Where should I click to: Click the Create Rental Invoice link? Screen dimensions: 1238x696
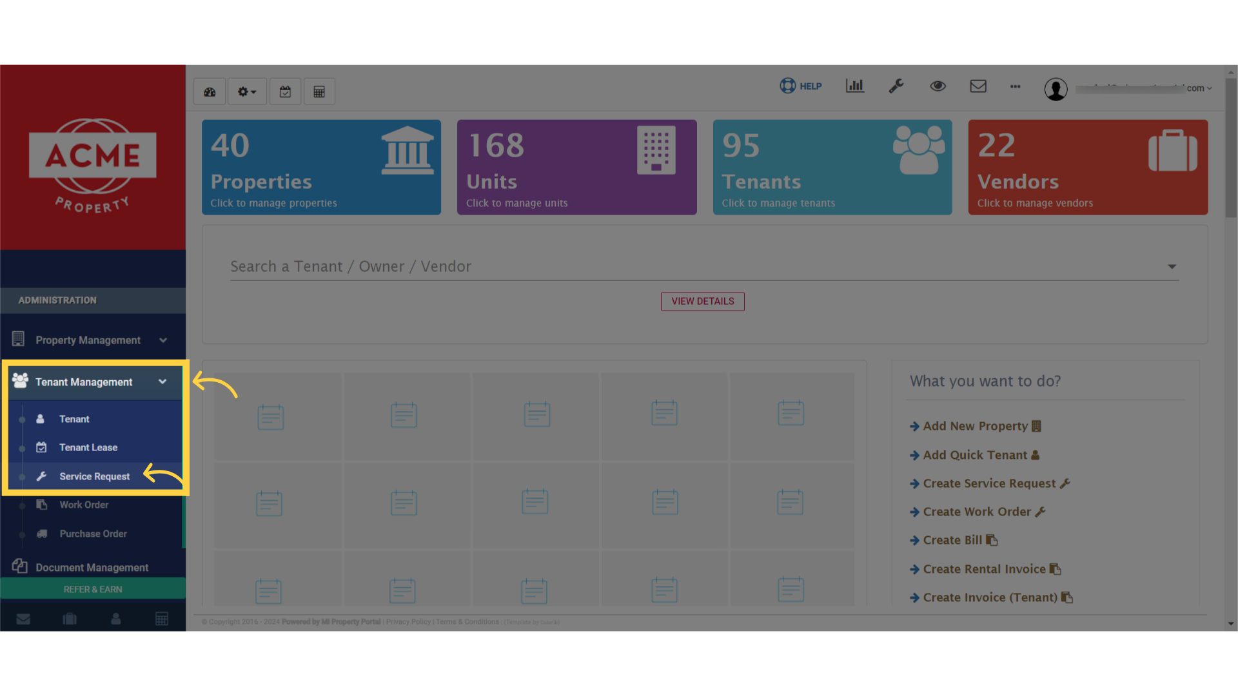[x=985, y=568]
